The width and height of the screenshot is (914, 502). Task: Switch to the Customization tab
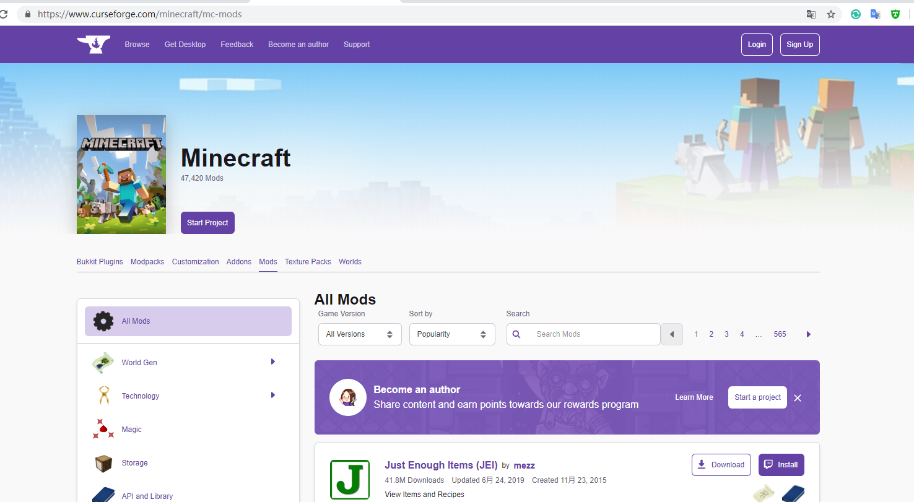(196, 262)
